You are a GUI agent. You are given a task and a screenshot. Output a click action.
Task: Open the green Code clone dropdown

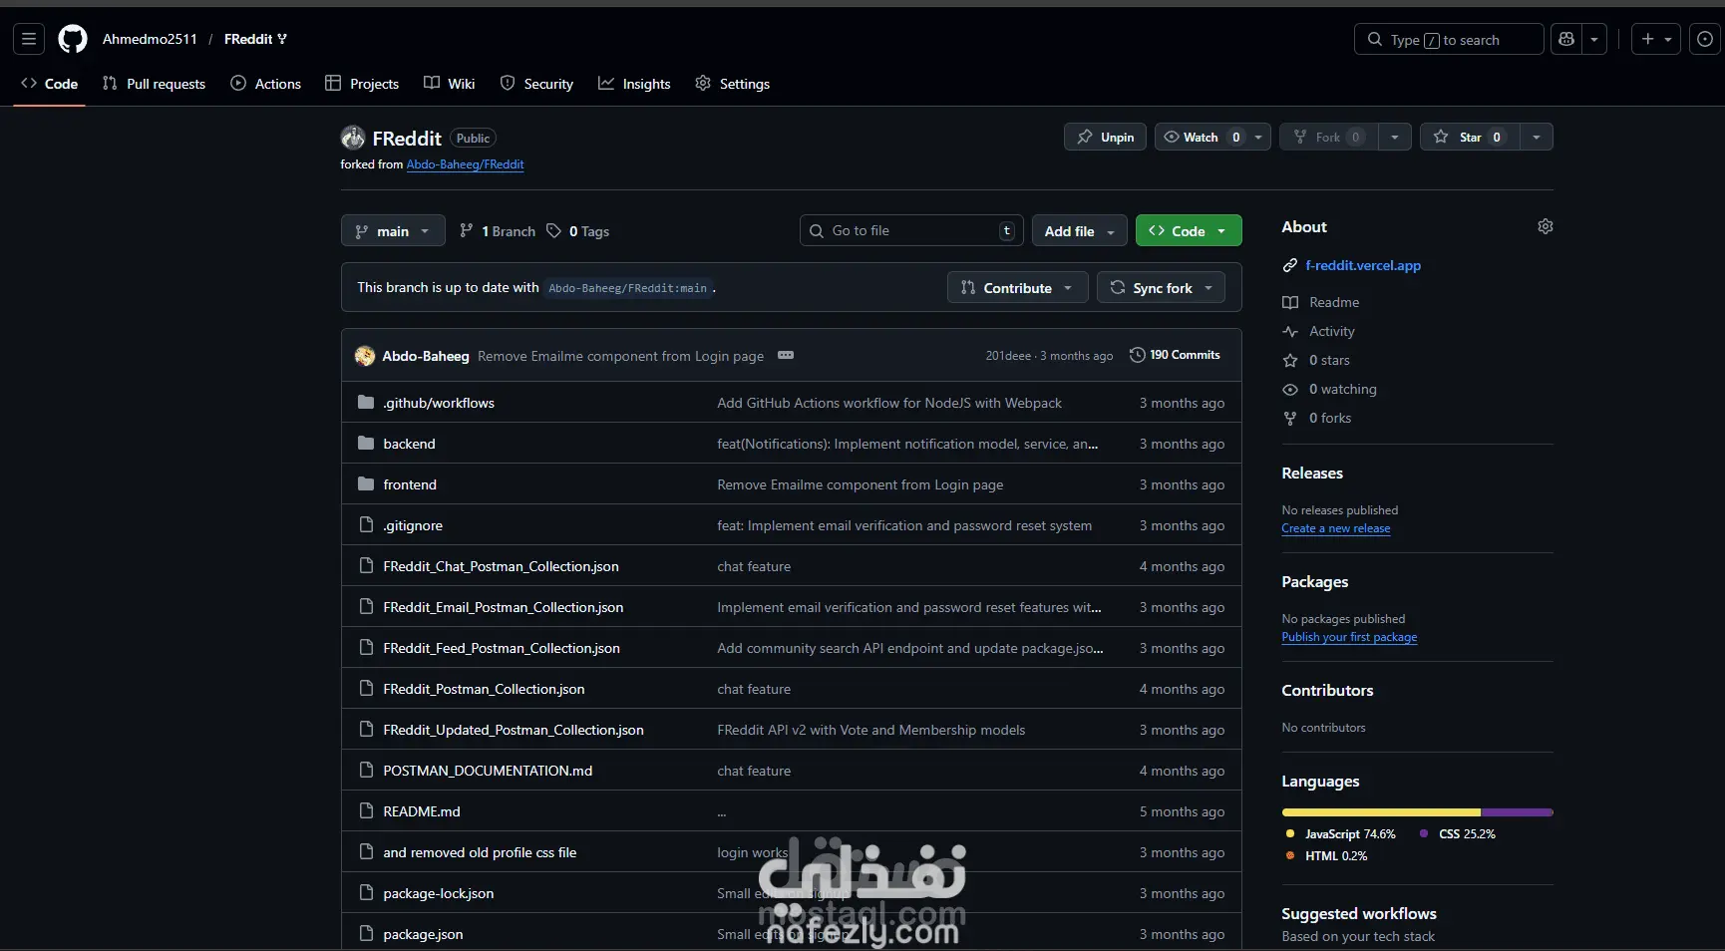(x=1189, y=231)
